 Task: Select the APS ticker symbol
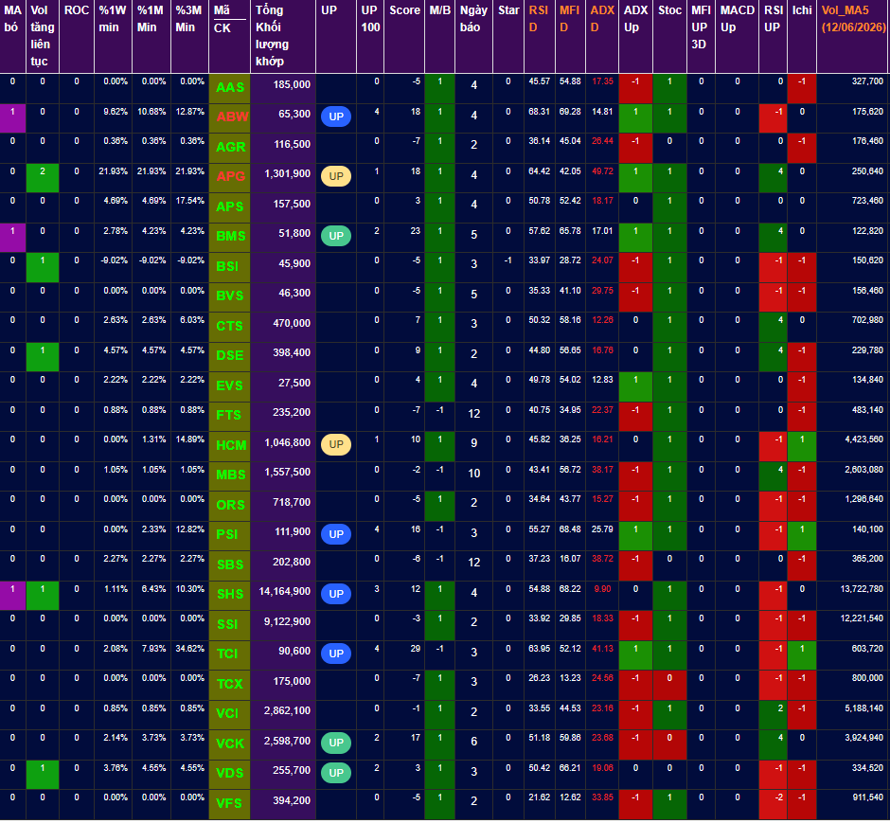click(x=230, y=206)
